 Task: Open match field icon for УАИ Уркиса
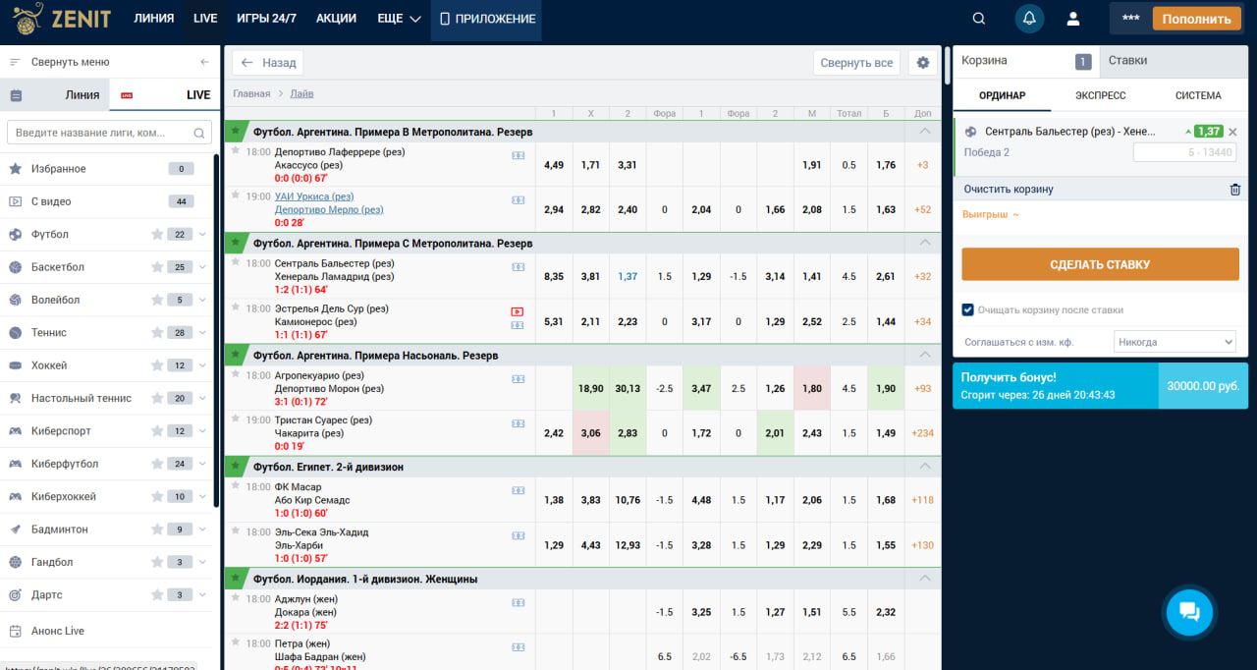point(518,199)
